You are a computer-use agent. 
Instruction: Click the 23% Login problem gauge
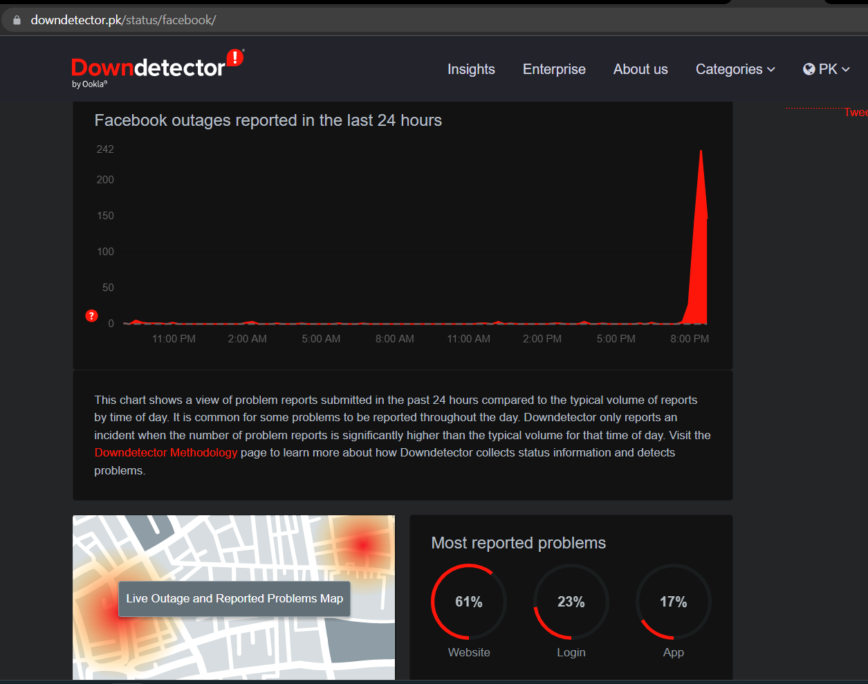pyautogui.click(x=571, y=602)
